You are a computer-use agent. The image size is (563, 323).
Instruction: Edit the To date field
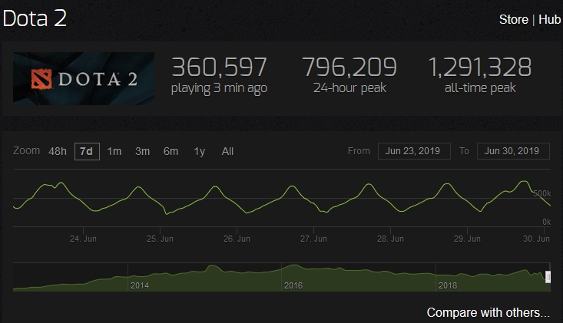pos(513,151)
